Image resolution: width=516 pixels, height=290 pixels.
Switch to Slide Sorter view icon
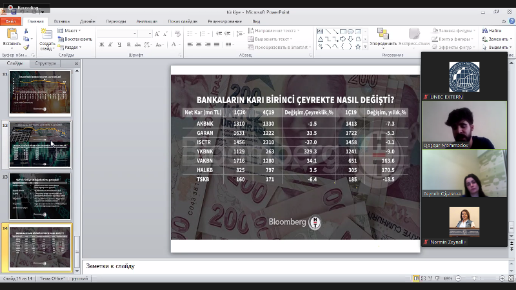(x=424, y=278)
